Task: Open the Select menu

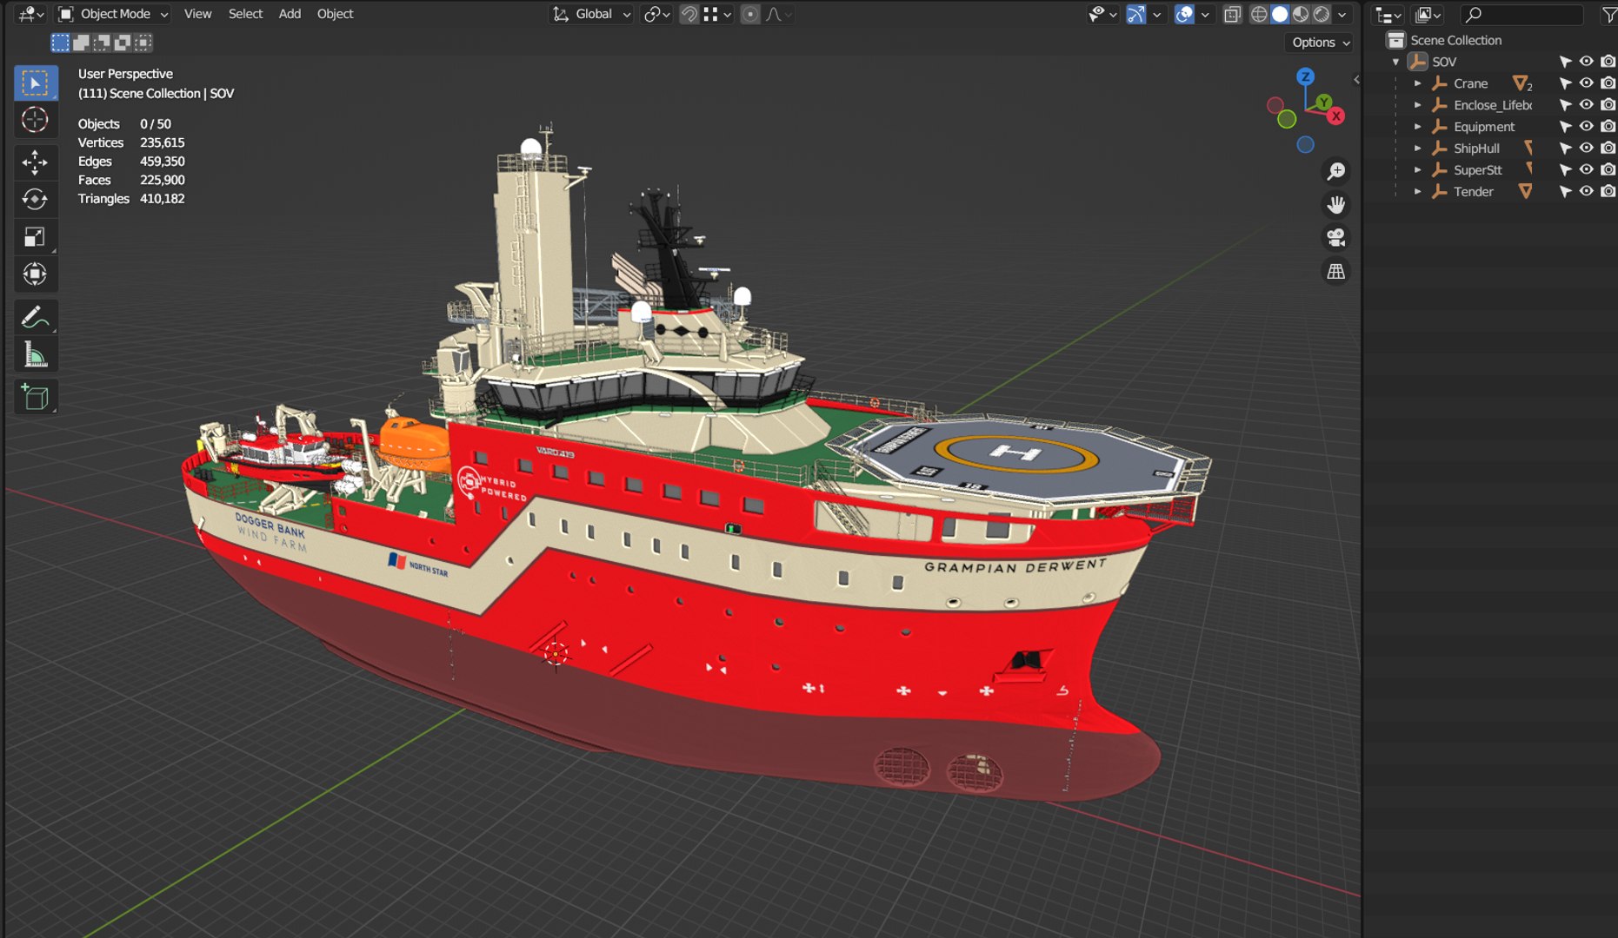Action: click(x=245, y=15)
